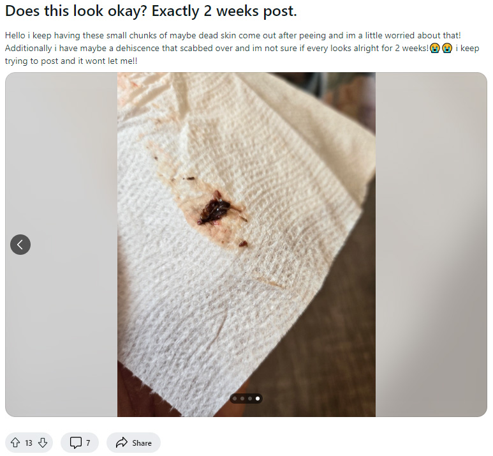493x456 pixels.
Task: Click the post body text paragraph
Action: tap(242, 48)
